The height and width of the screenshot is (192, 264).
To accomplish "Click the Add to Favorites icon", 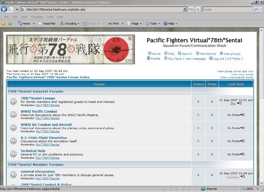I will click(x=10, y=23).
